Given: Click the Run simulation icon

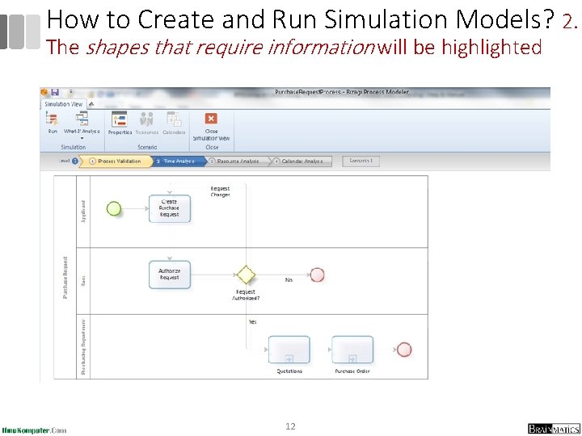Looking at the screenshot, I should coord(53,119).
